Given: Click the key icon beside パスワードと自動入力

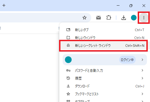Looking at the screenshot, I should (68, 71).
